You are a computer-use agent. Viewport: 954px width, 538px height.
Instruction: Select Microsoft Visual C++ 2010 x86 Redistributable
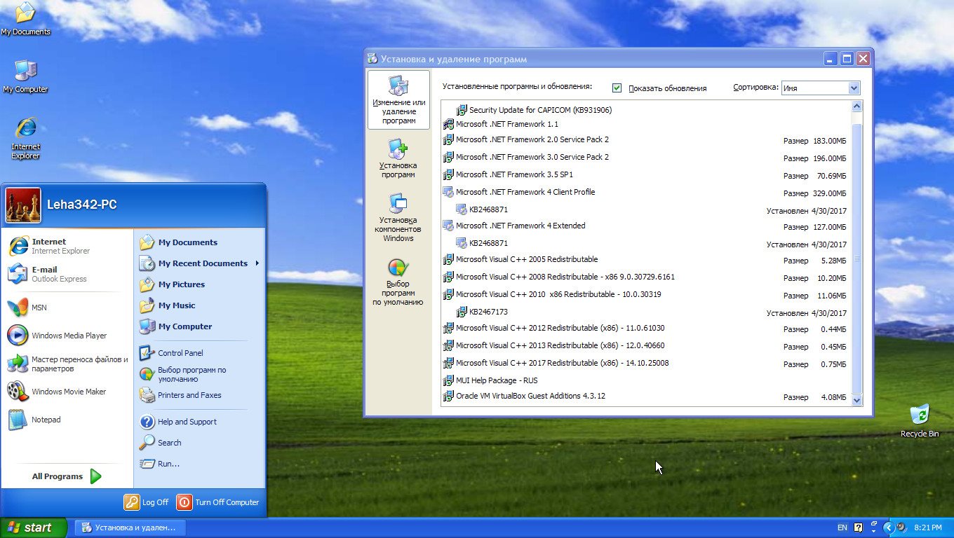coord(646,294)
